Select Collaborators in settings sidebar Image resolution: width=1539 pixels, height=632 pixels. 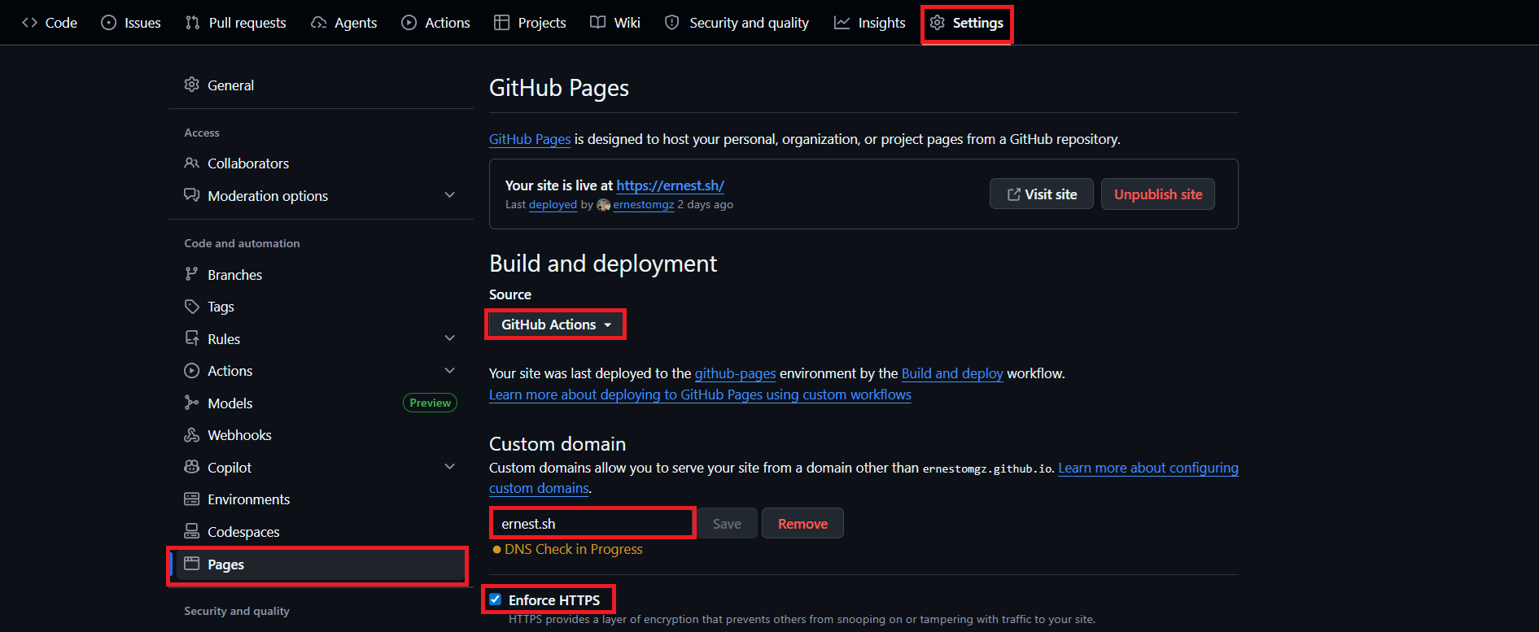tap(321, 163)
